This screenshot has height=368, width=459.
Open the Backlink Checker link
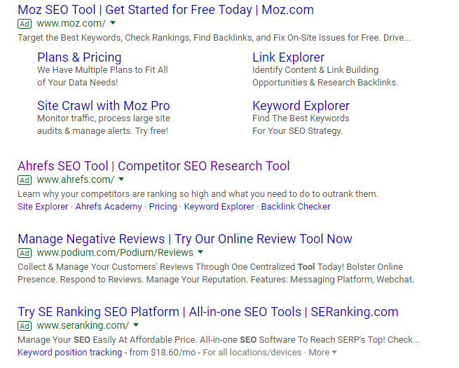click(x=296, y=207)
